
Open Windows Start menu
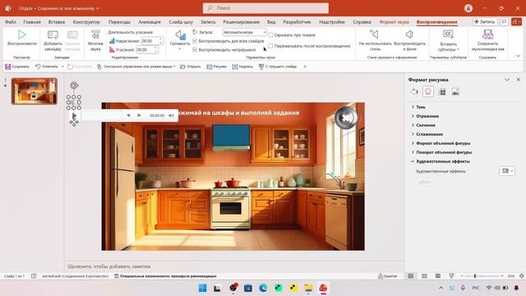click(x=203, y=288)
